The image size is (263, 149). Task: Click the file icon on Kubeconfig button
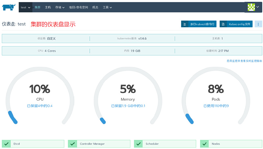coord(223,24)
